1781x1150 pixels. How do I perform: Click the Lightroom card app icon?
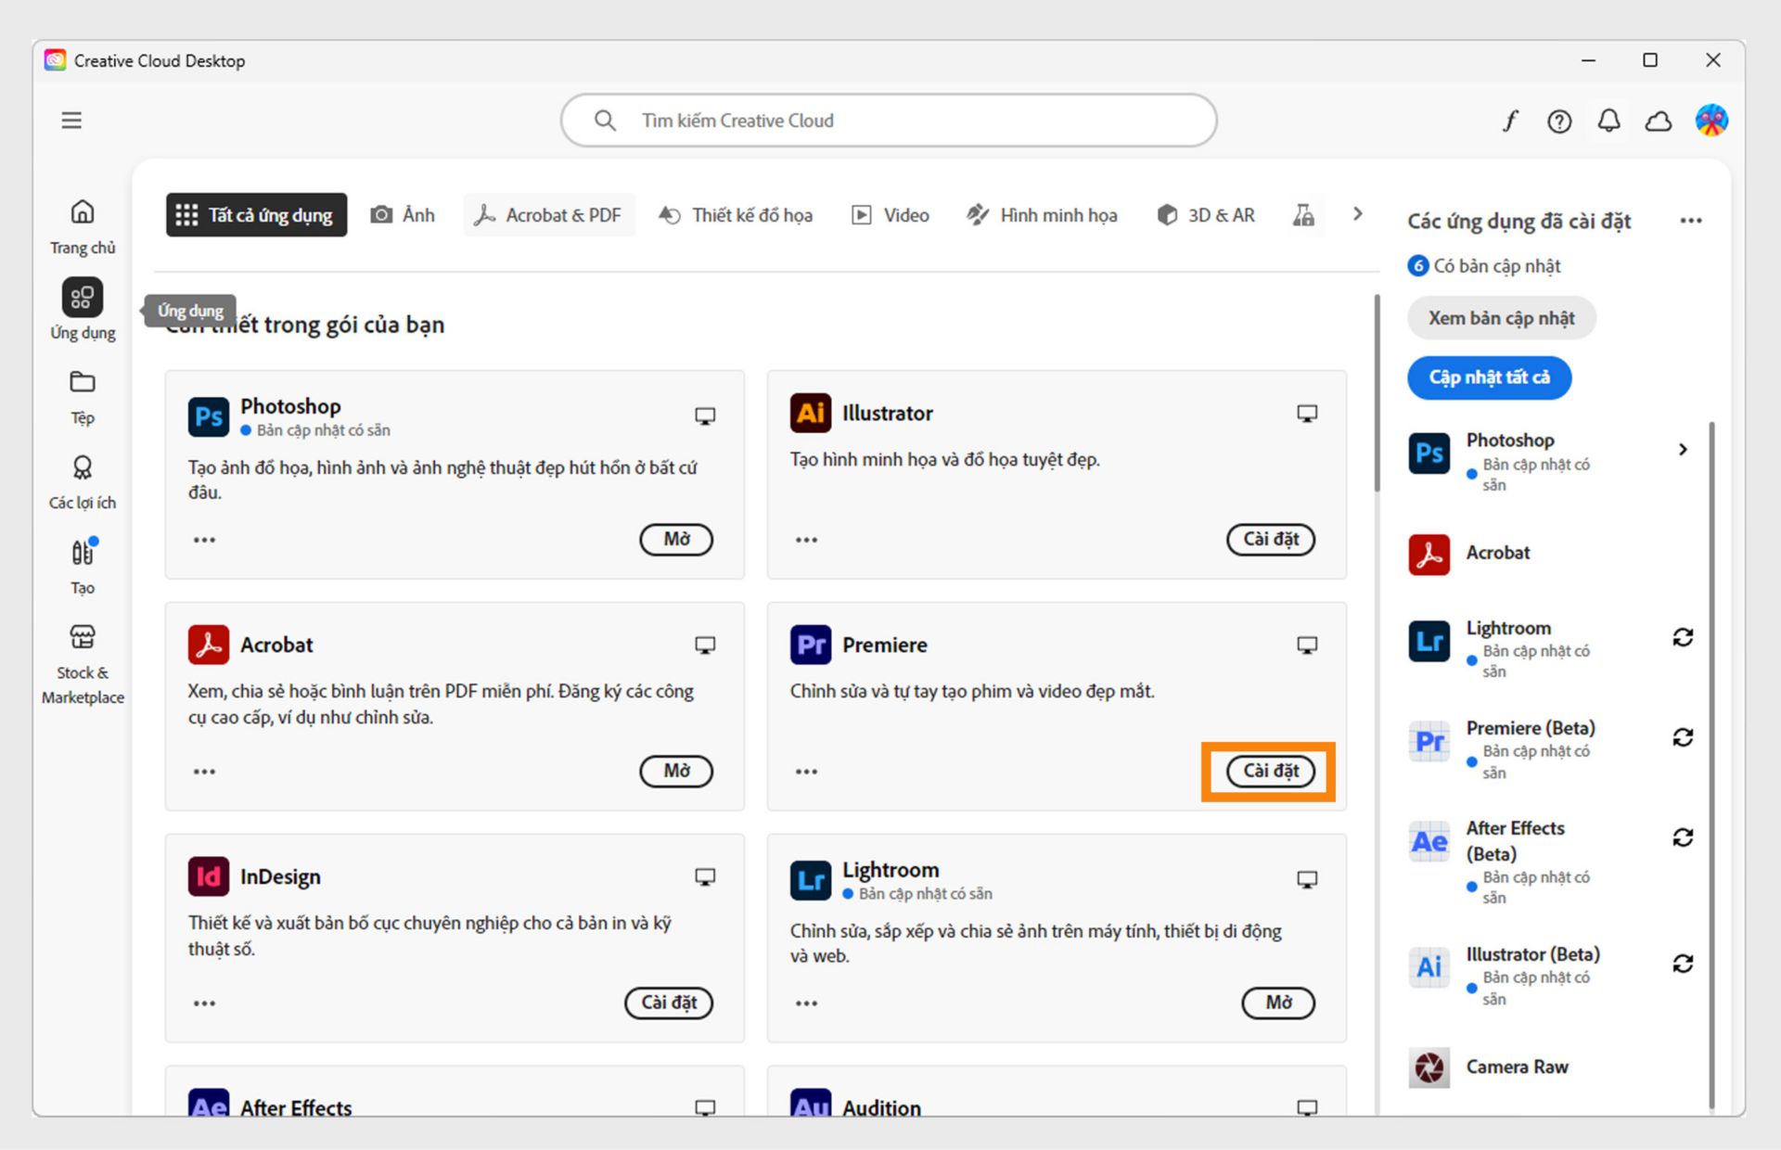(811, 880)
